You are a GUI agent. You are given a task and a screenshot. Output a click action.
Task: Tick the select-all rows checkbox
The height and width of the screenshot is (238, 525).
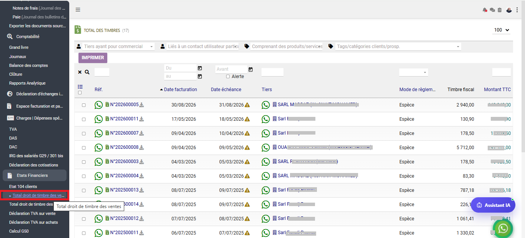80,93
